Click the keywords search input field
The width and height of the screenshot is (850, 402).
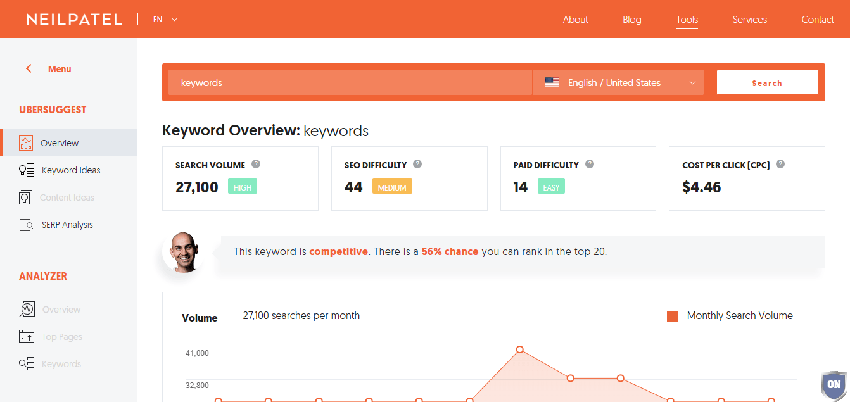pyautogui.click(x=350, y=82)
